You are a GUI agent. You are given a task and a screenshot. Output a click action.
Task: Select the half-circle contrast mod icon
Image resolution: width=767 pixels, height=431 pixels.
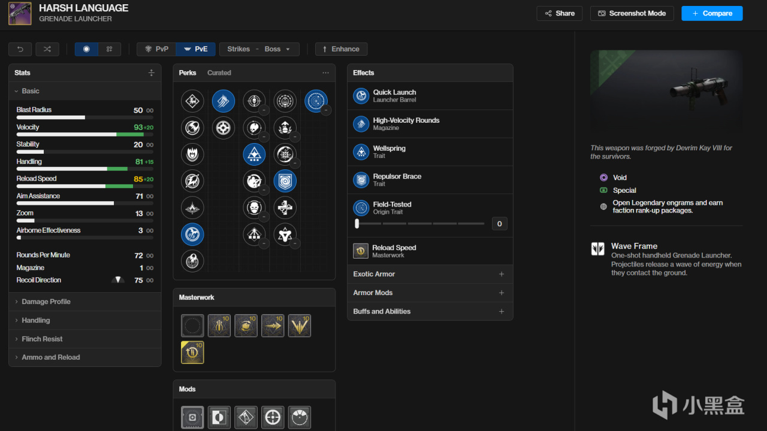[219, 417]
